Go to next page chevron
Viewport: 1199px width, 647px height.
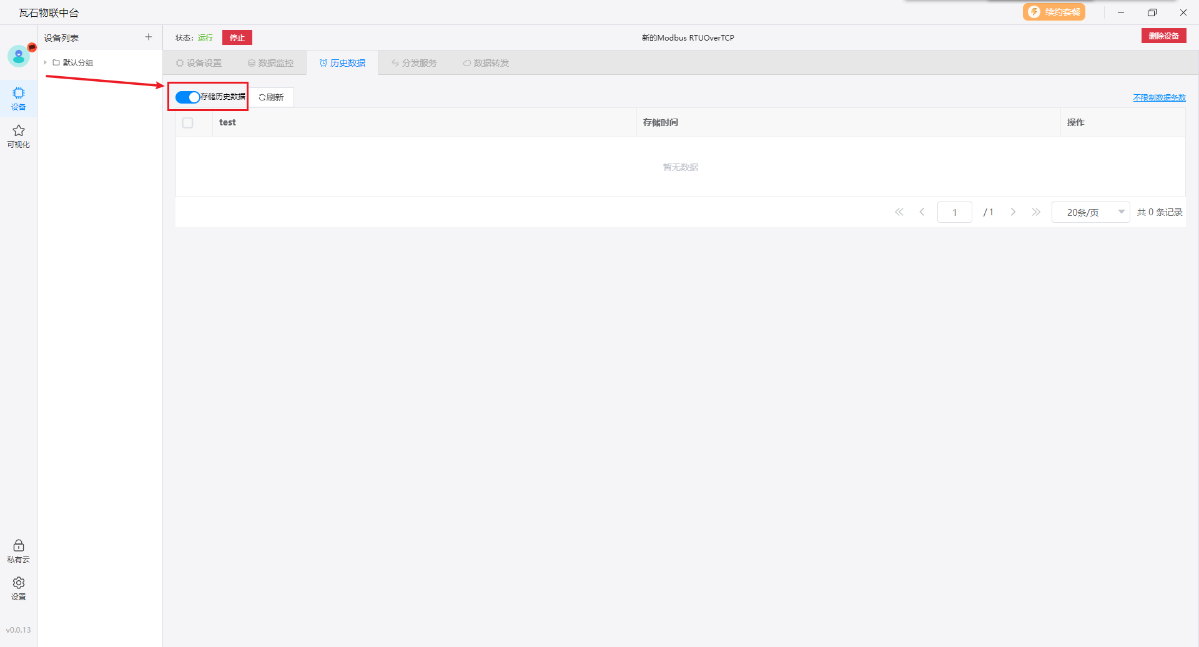pos(1013,212)
